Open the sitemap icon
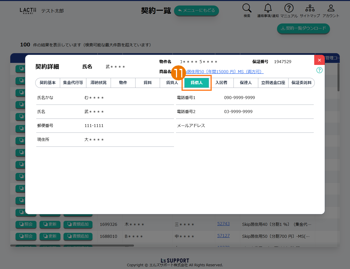Image resolution: width=350 pixels, height=269 pixels. pos(310,8)
